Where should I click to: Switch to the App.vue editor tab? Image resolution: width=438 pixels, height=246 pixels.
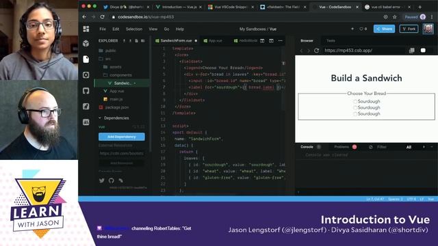[213, 41]
